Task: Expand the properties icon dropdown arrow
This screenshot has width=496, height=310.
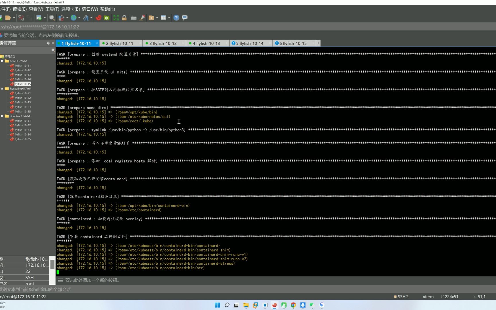Action: [x=45, y=18]
